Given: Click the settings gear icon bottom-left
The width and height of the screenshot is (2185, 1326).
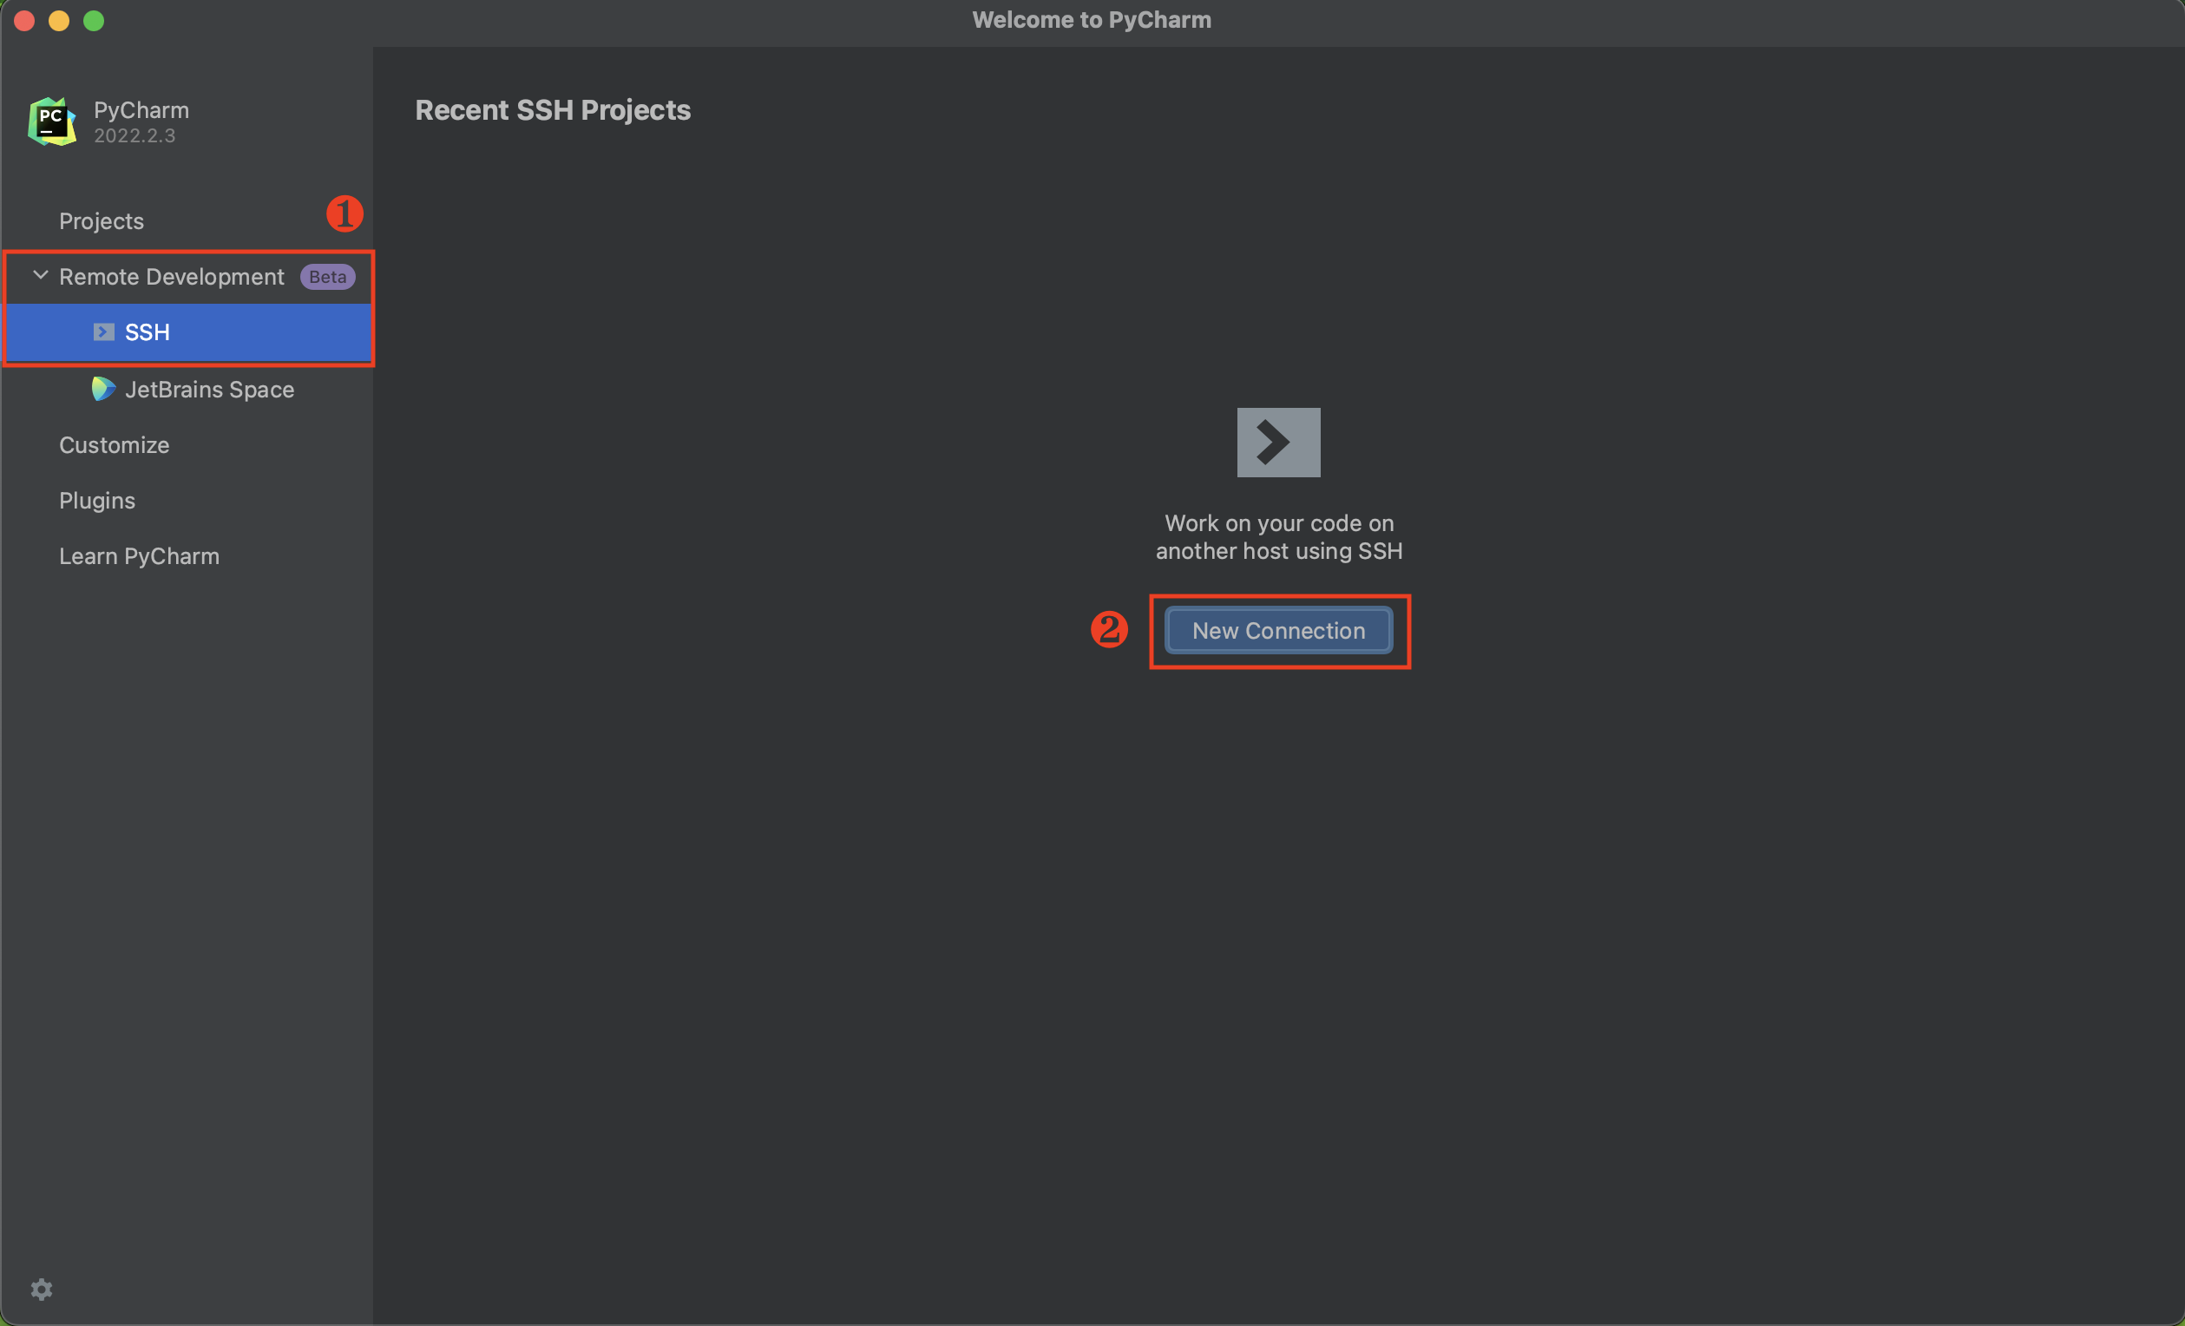Looking at the screenshot, I should tap(41, 1289).
